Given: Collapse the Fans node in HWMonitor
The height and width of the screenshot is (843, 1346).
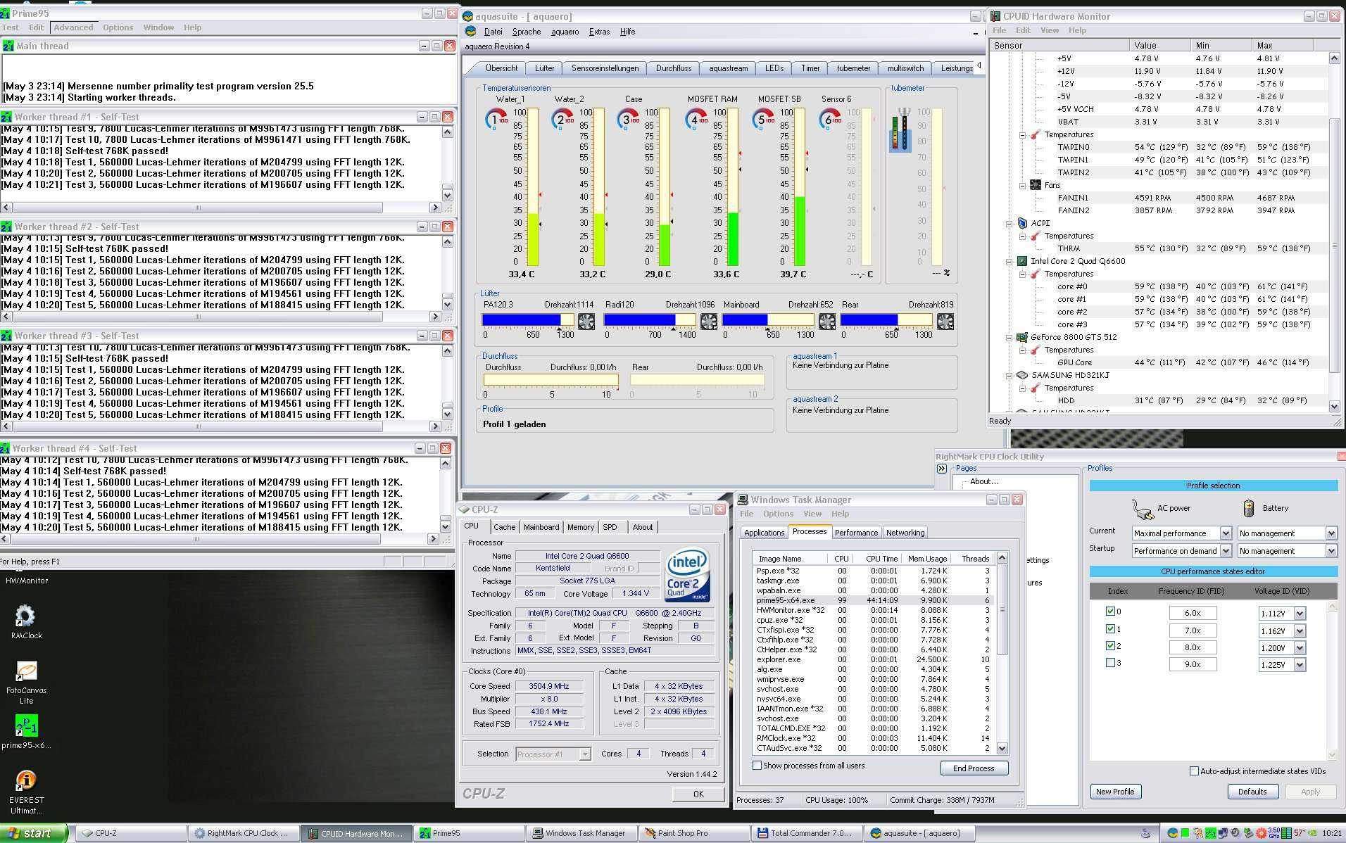Looking at the screenshot, I should tap(1022, 185).
